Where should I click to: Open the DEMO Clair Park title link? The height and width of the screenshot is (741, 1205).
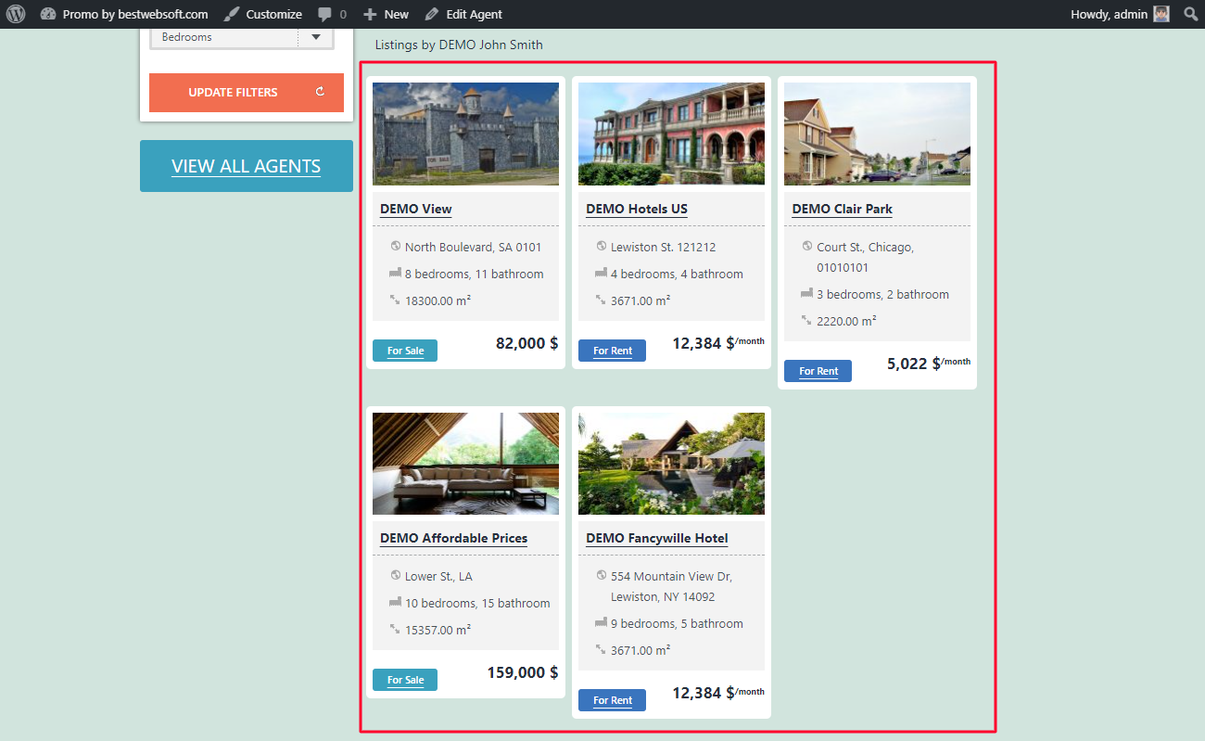pyautogui.click(x=843, y=209)
